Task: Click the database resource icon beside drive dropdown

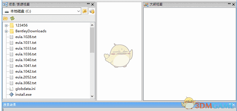Action: (92, 11)
